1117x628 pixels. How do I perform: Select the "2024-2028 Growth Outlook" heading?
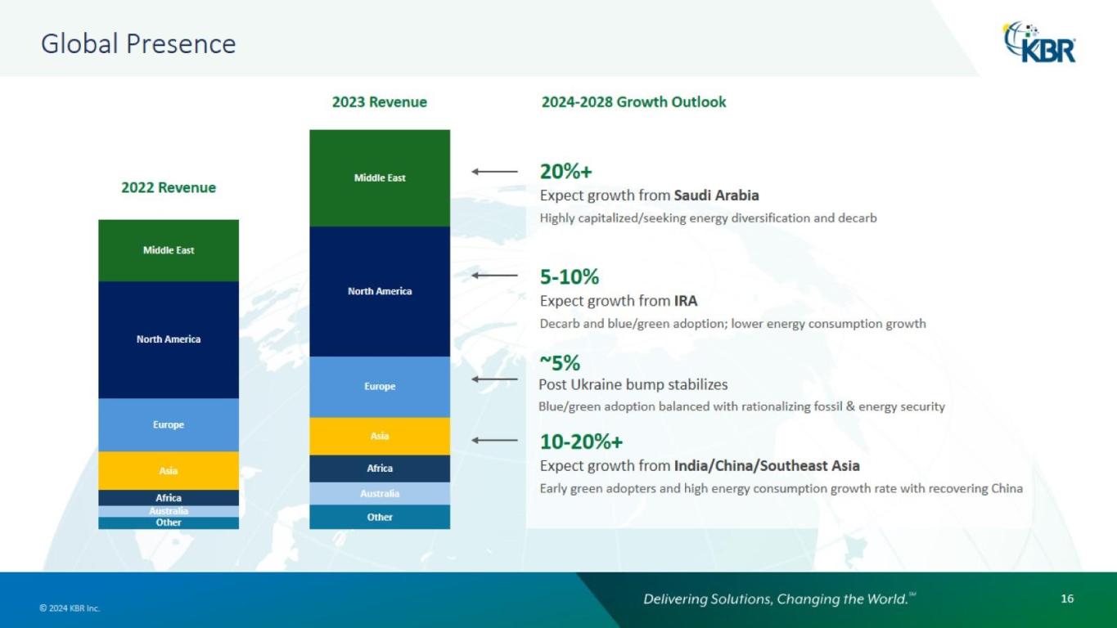tap(634, 102)
